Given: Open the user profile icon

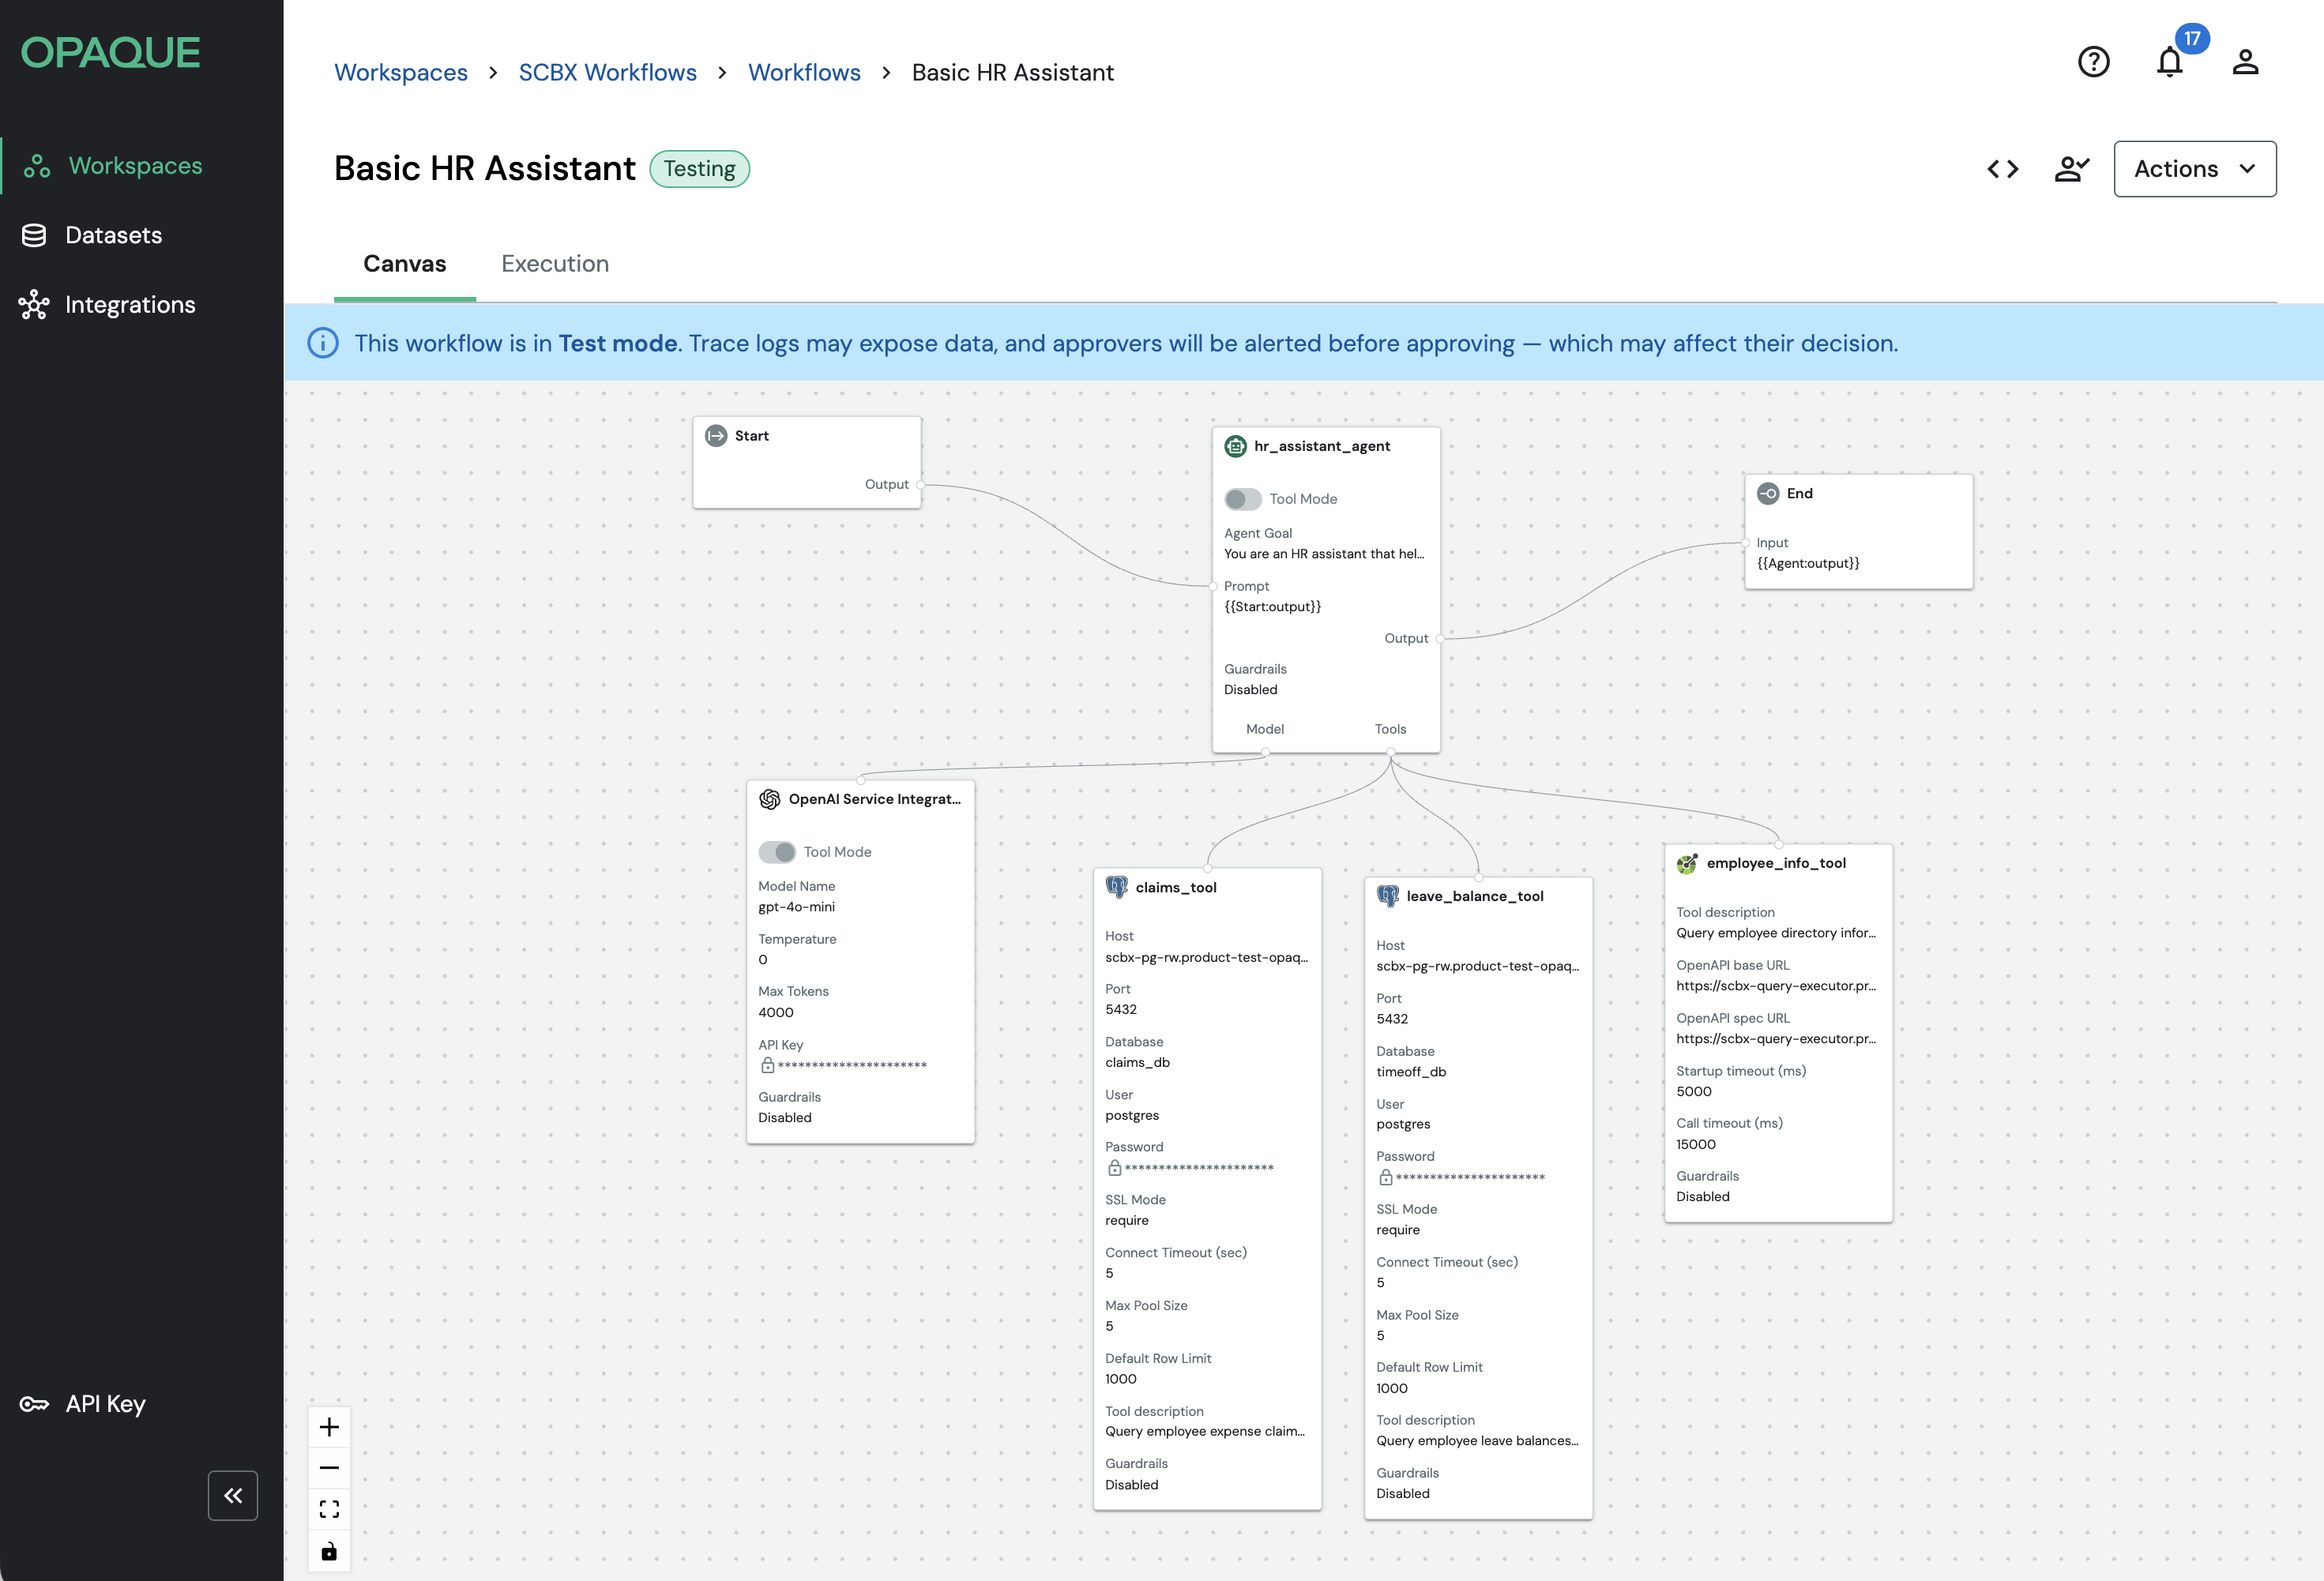Looking at the screenshot, I should coord(2245,62).
